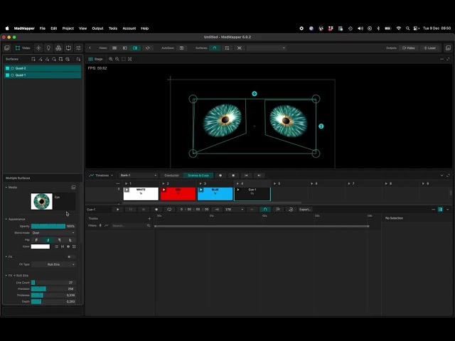Image resolution: width=455 pixels, height=341 pixels.
Task: Toggle the timeline magnet snap button
Action: 265,210
